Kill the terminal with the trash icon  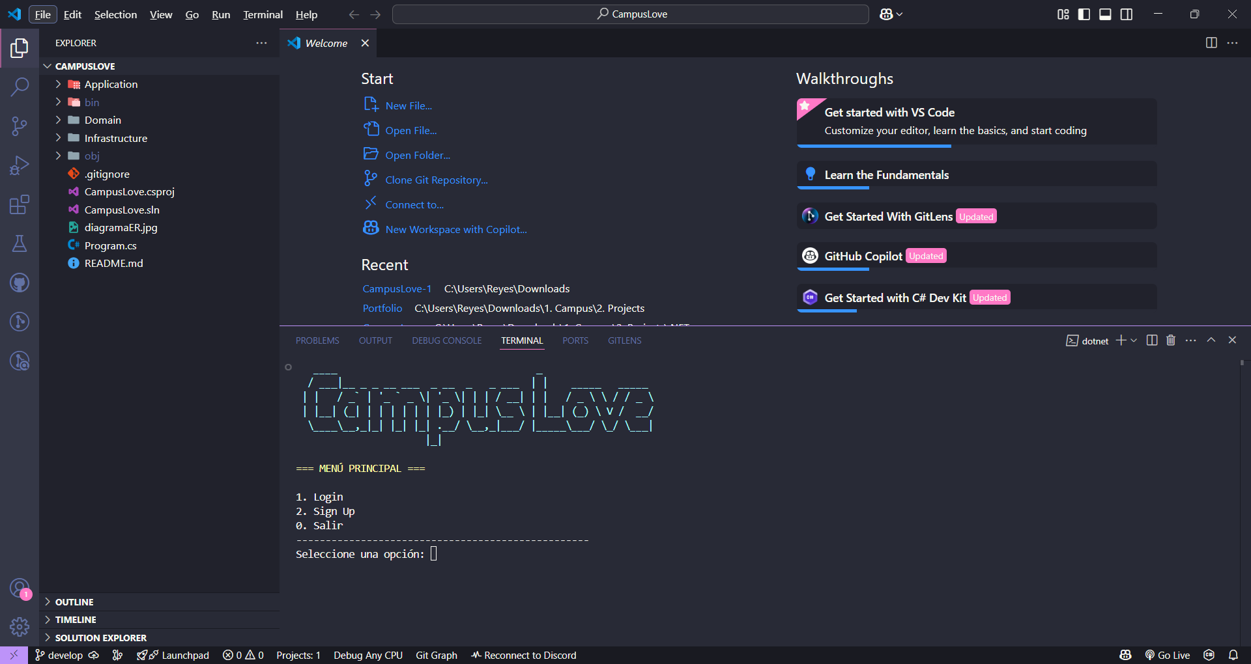(x=1171, y=340)
